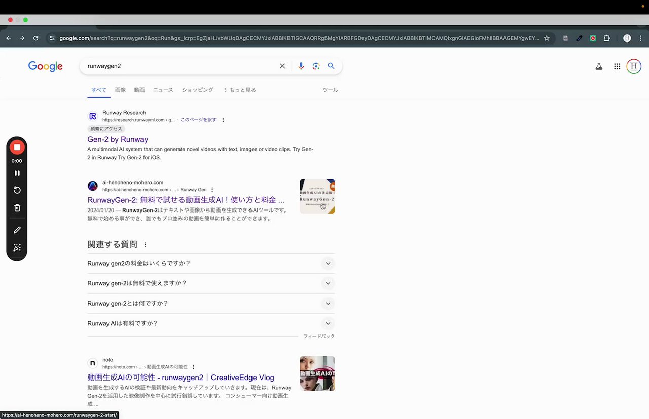Image resolution: width=649 pixels, height=419 pixels.
Task: Click the note site favicon
Action: [x=93, y=363]
